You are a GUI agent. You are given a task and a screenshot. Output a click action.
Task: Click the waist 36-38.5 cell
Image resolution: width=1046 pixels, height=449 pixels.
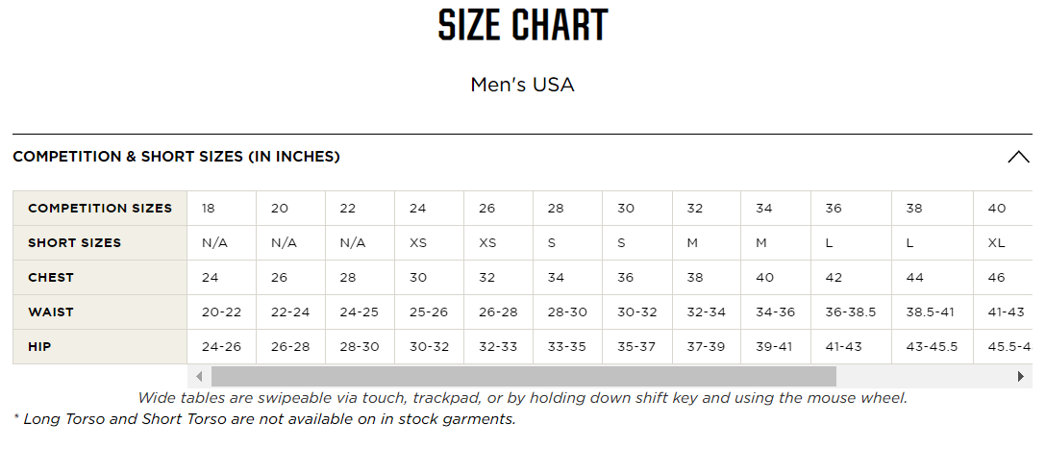coord(851,312)
